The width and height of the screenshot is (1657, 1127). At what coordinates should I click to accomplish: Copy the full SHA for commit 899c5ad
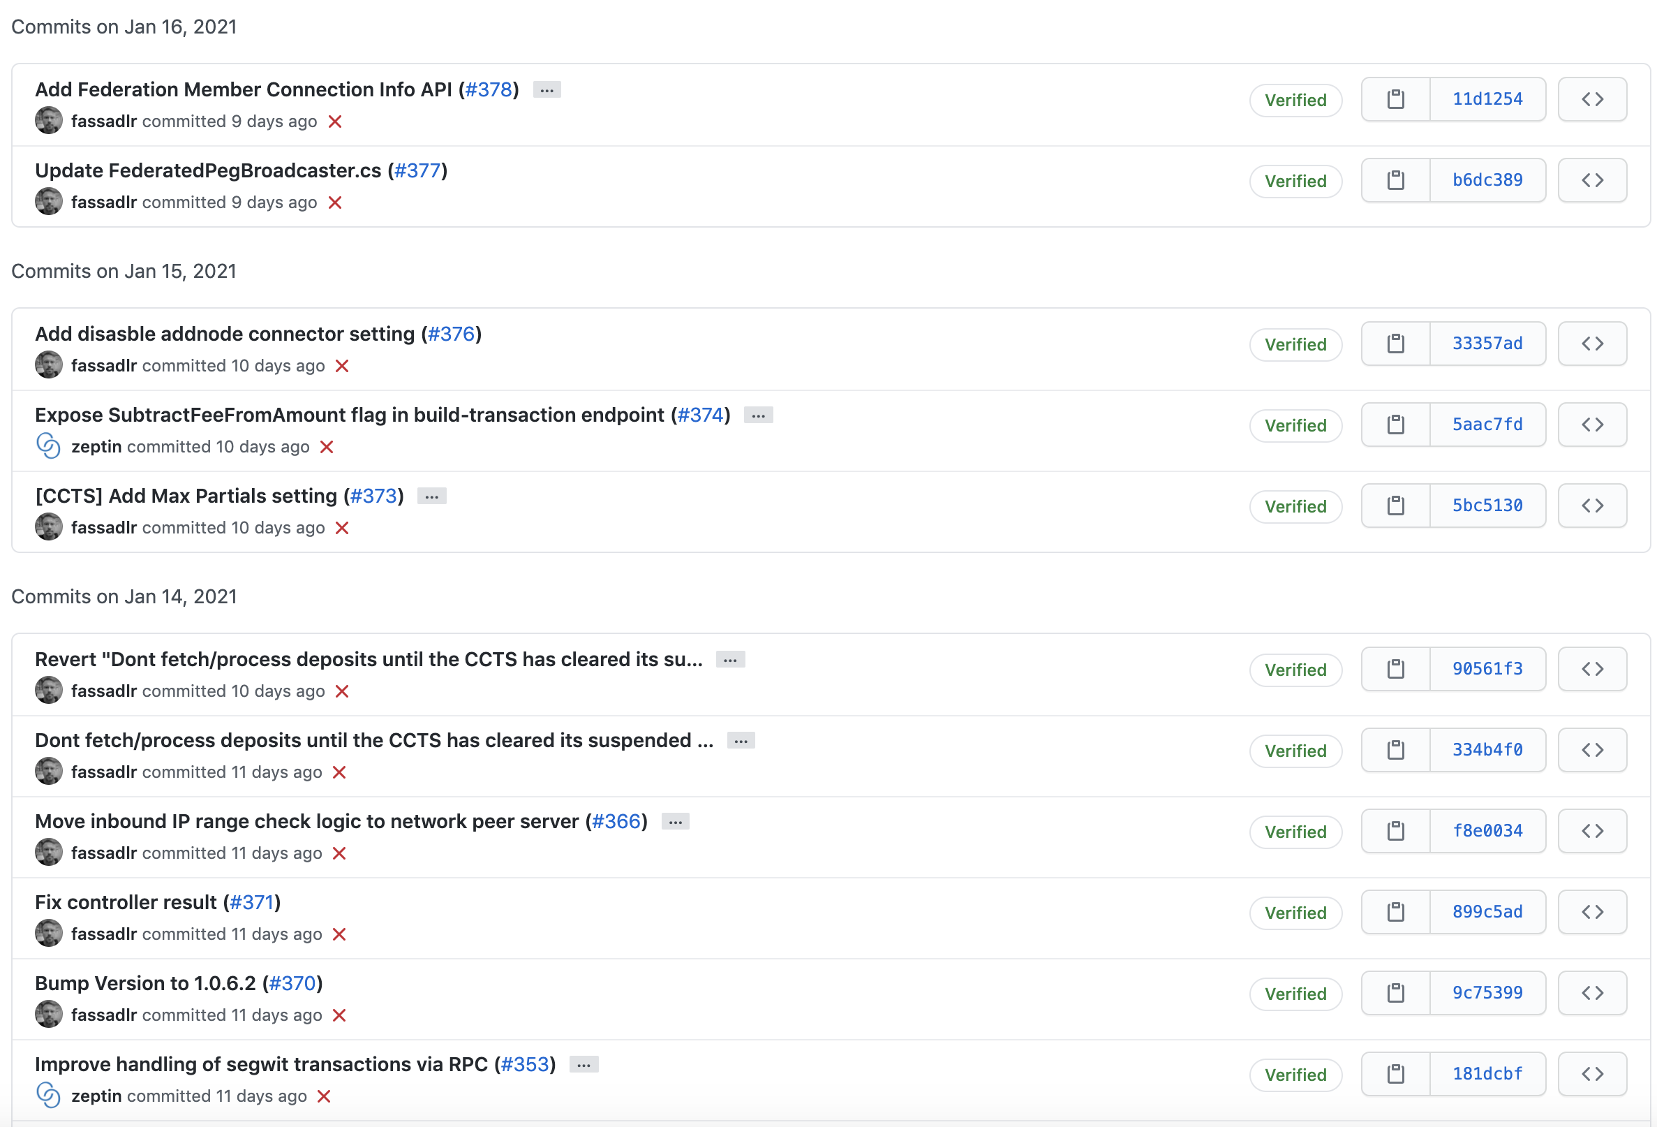(x=1395, y=912)
